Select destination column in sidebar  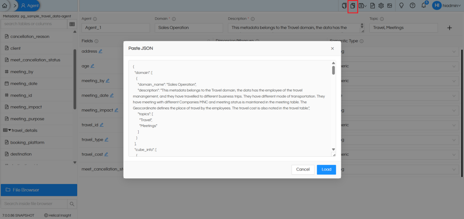tap(21, 154)
